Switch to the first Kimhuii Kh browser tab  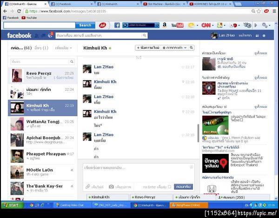point(26,4)
